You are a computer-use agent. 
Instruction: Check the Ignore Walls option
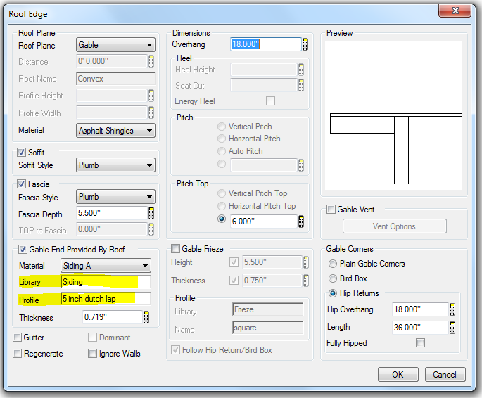(x=92, y=354)
